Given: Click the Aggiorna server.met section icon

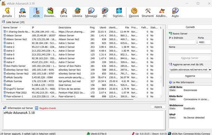Looking at the screenshot, I should pos(170,64).
